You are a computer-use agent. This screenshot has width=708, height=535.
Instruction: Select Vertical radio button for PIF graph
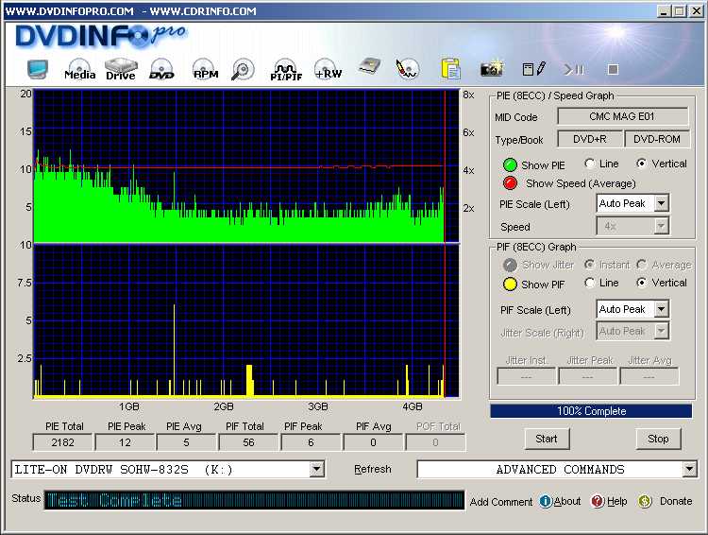pyautogui.click(x=643, y=283)
